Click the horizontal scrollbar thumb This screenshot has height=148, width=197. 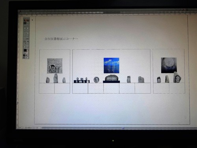(123, 128)
